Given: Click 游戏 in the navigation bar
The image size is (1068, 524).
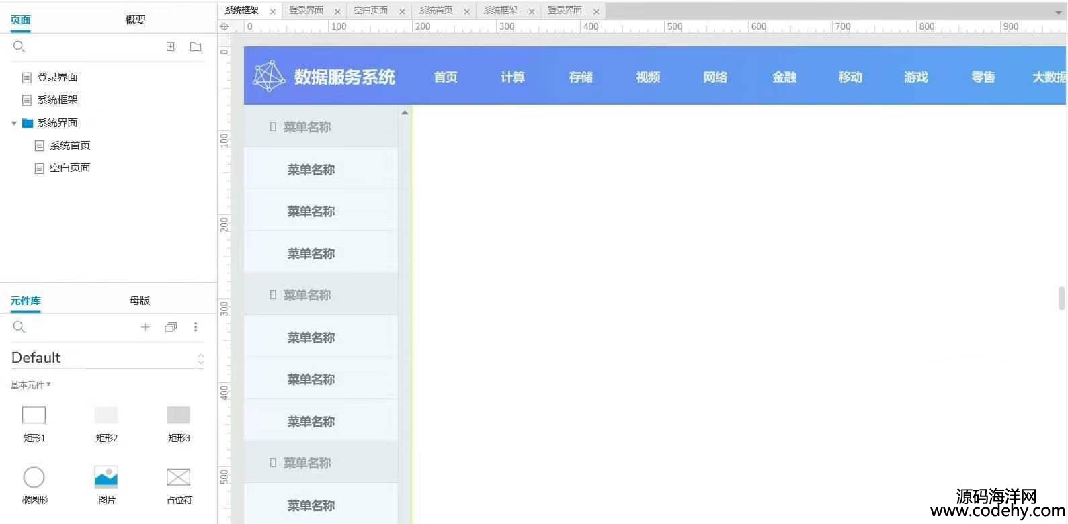Looking at the screenshot, I should pyautogui.click(x=916, y=77).
